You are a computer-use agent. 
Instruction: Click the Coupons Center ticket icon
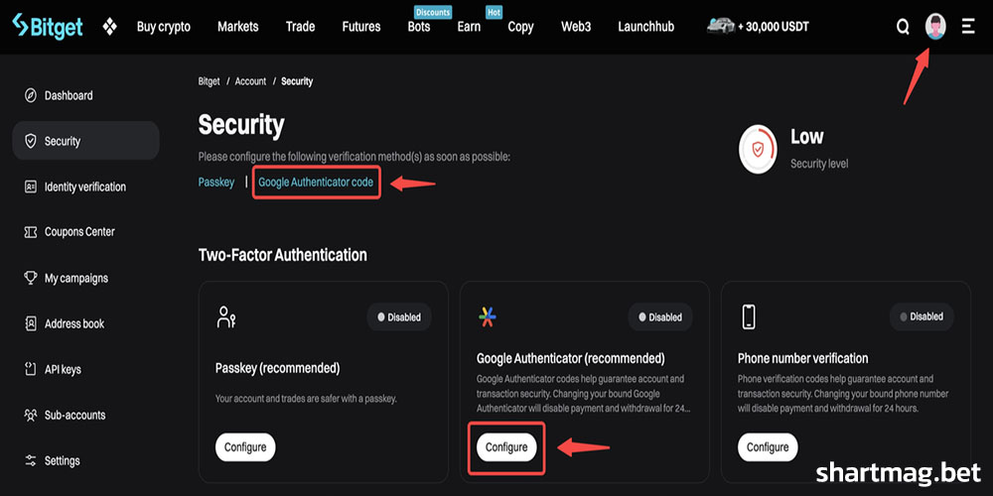tap(31, 232)
